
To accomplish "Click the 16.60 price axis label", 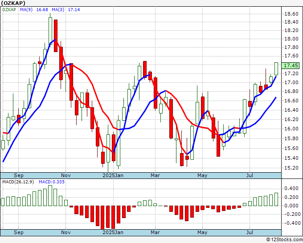I will [x=291, y=101].
